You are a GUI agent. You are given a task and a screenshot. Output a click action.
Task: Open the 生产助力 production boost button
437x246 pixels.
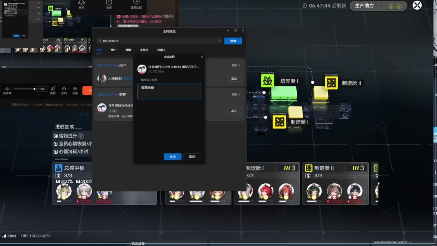click(378, 6)
